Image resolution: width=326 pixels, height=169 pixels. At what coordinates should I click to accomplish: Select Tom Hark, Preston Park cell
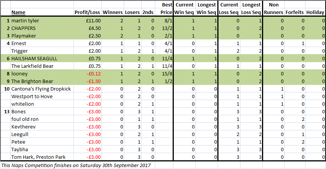tap(42, 157)
